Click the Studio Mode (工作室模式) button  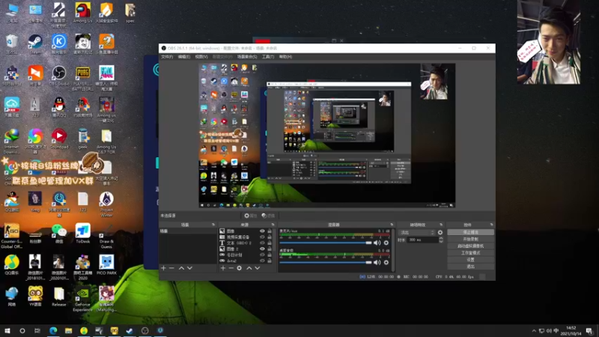pos(470,253)
